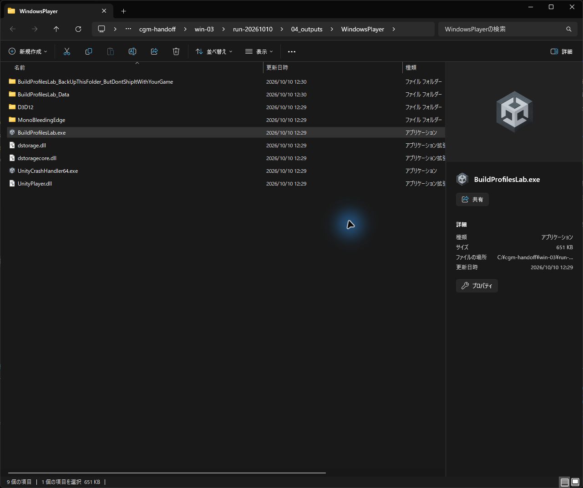Image resolution: width=583 pixels, height=488 pixels.
Task: Open the 新規作成 dropdown
Action: (28, 51)
